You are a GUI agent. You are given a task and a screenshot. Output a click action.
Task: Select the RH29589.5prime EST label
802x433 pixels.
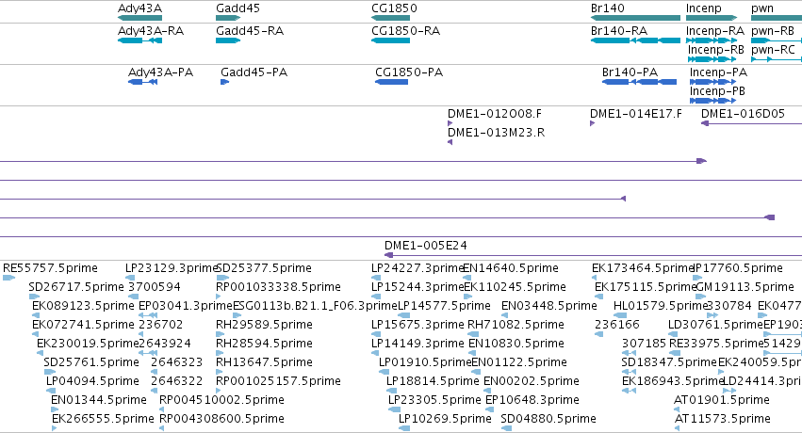pyautogui.click(x=264, y=324)
